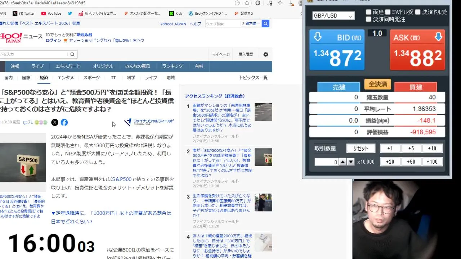Open the GBP/USD currency pair dropdown
Screen dimensions: 461x259
coord(333,16)
